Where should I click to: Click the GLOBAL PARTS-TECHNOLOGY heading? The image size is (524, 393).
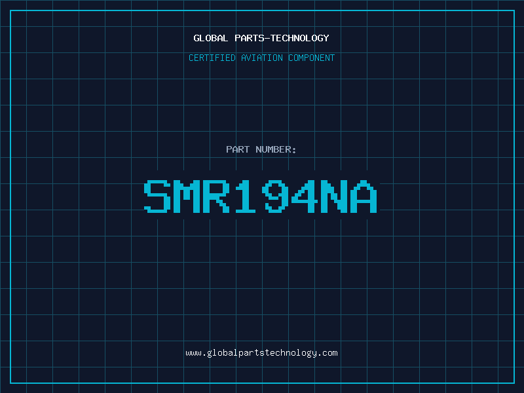pyautogui.click(x=261, y=38)
